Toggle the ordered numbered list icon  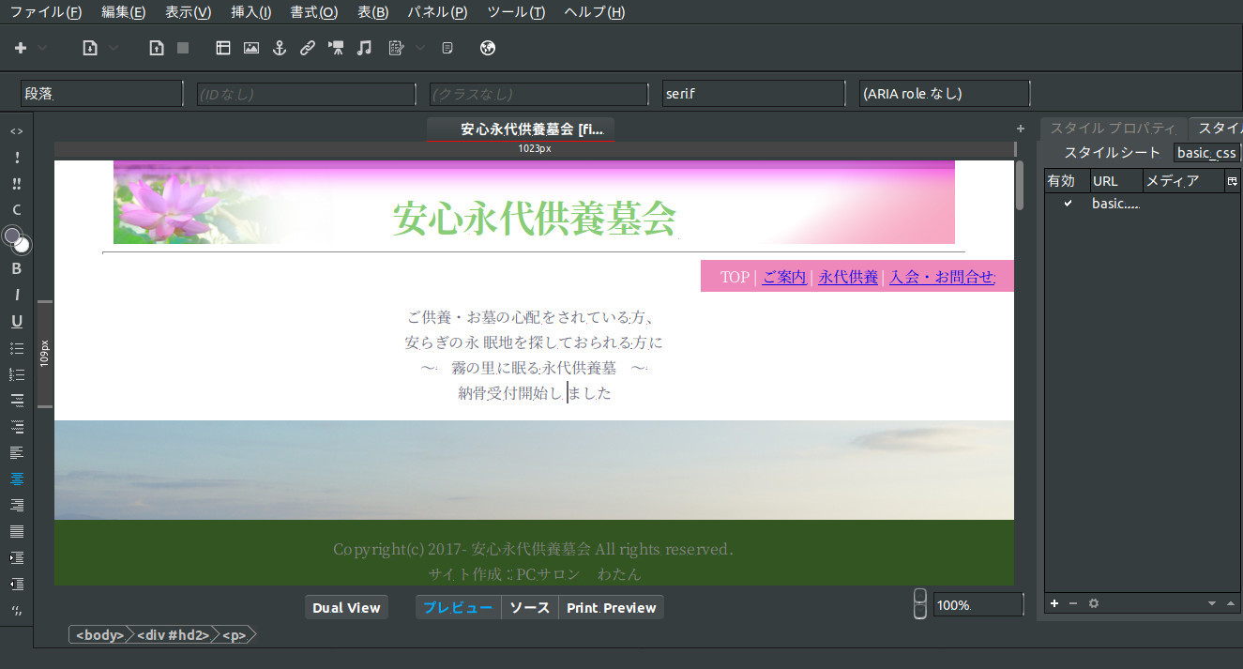click(17, 373)
